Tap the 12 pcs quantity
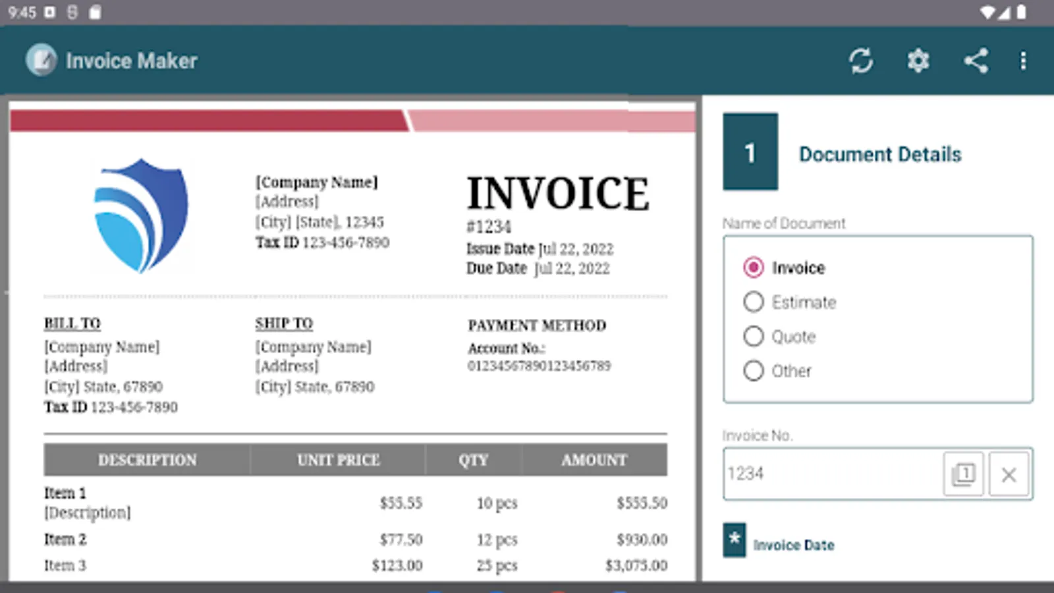 point(497,540)
